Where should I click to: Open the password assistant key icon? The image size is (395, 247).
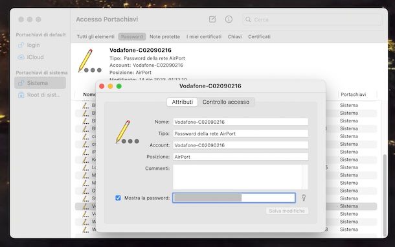[304, 198]
